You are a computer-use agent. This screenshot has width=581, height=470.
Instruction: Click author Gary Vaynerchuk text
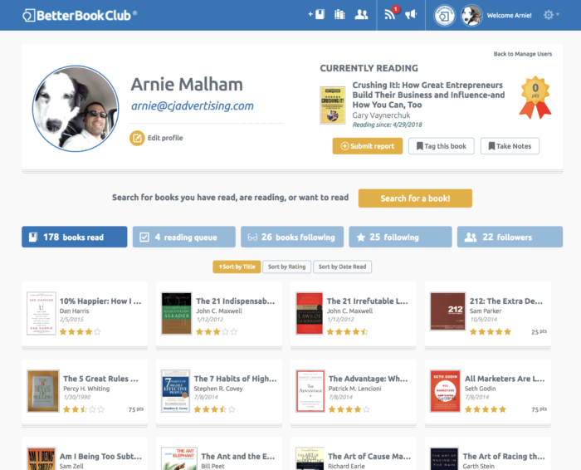[x=381, y=115]
